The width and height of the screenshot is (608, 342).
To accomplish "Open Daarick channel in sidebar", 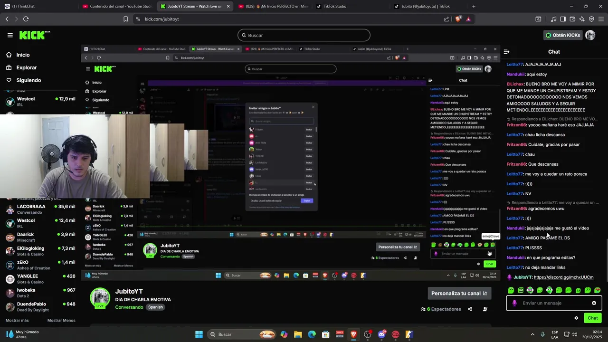I will [x=40, y=237].
